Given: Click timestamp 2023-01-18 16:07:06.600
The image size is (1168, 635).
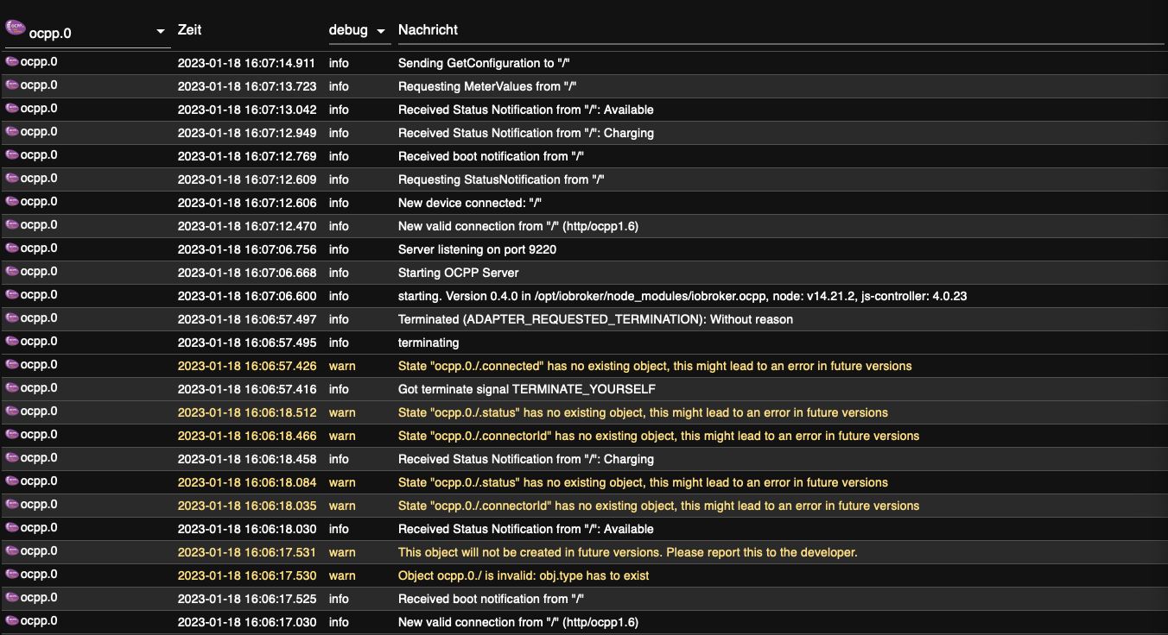Looking at the screenshot, I should pyautogui.click(x=247, y=296).
